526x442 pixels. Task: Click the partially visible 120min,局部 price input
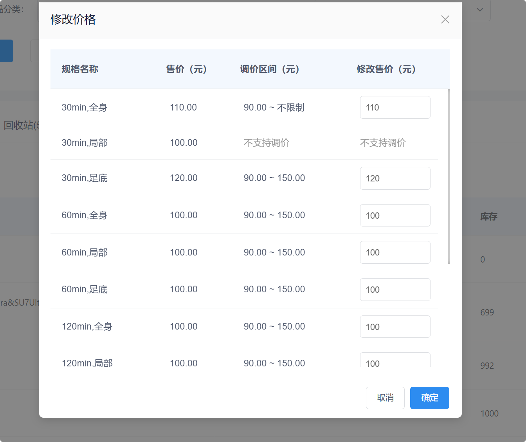(x=395, y=360)
